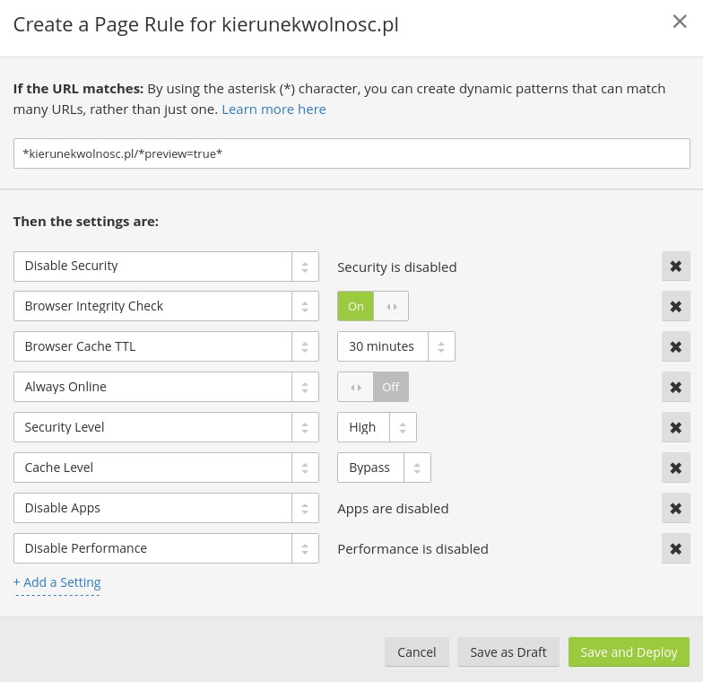Screen dimensions: 703x682
Task: Click the Save and Deploy button
Action: coord(629,652)
